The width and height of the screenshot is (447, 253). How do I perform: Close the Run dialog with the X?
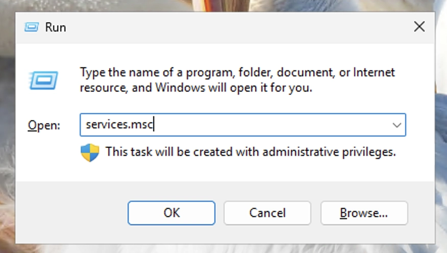[419, 27]
